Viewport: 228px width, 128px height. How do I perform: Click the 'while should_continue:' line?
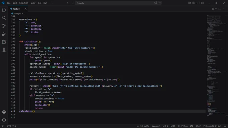point(39,54)
